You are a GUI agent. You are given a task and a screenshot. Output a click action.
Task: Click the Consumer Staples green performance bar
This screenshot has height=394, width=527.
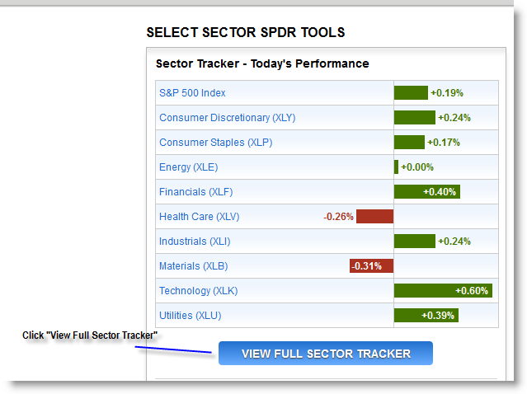[x=409, y=143]
